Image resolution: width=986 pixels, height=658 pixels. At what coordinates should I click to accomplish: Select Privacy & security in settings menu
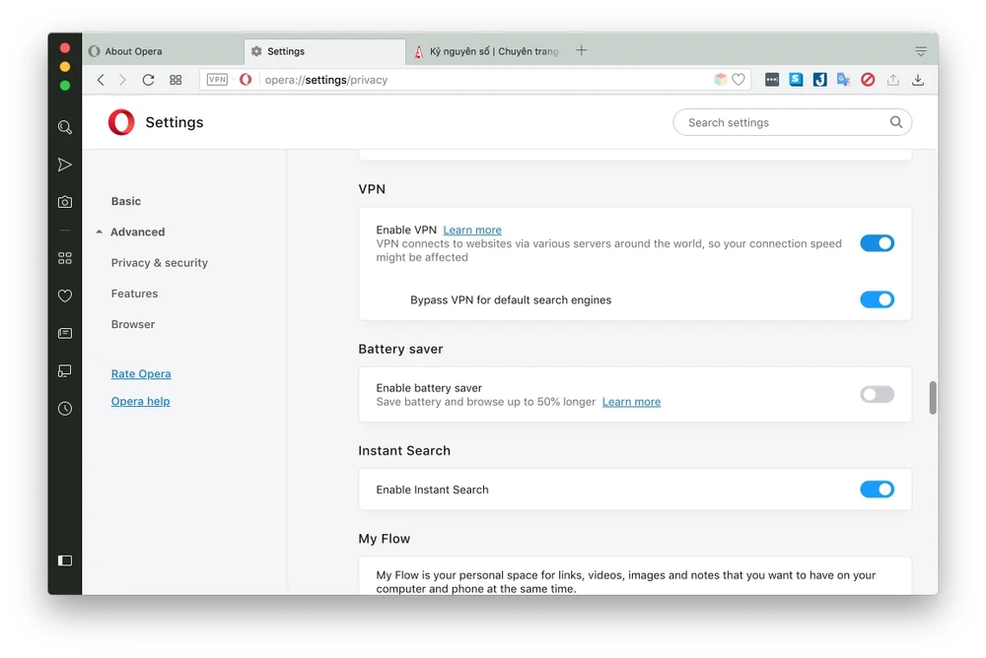point(160,263)
